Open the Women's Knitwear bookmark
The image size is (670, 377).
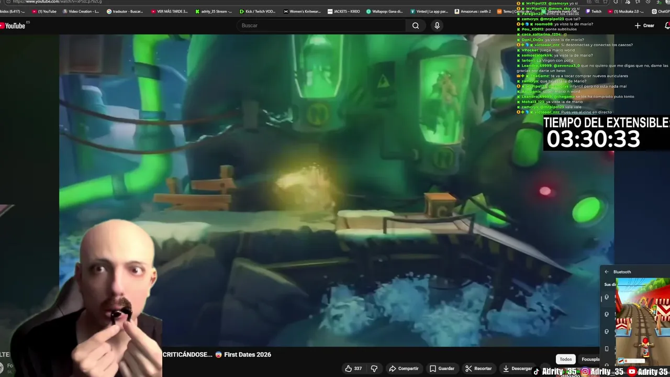tap(303, 12)
